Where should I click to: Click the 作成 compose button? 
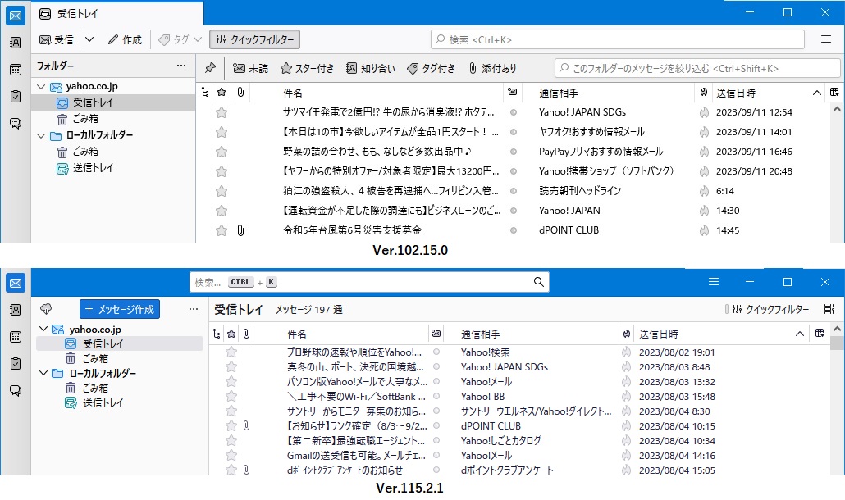point(125,39)
